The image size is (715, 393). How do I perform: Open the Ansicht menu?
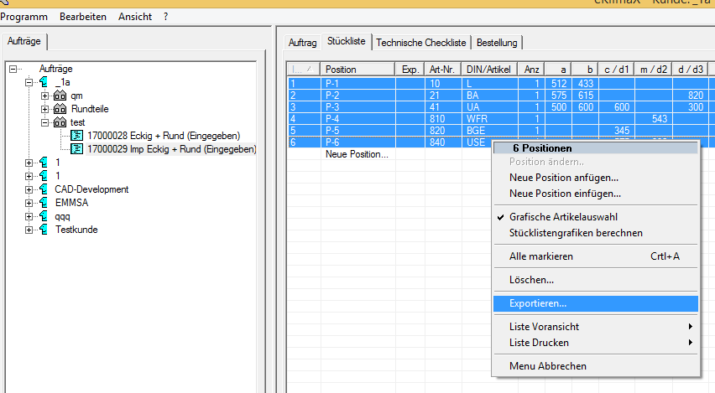point(135,17)
